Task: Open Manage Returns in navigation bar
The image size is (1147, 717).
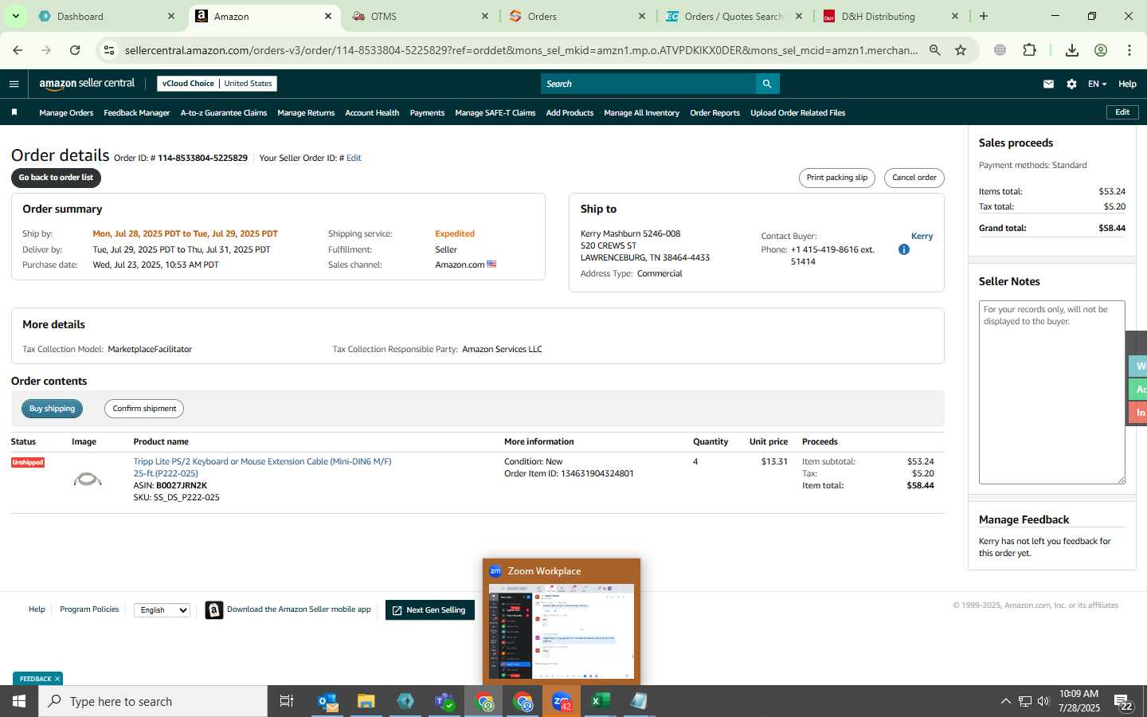Action: [x=306, y=113]
